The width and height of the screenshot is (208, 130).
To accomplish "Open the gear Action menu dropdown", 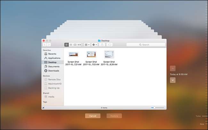I will point(95,45).
